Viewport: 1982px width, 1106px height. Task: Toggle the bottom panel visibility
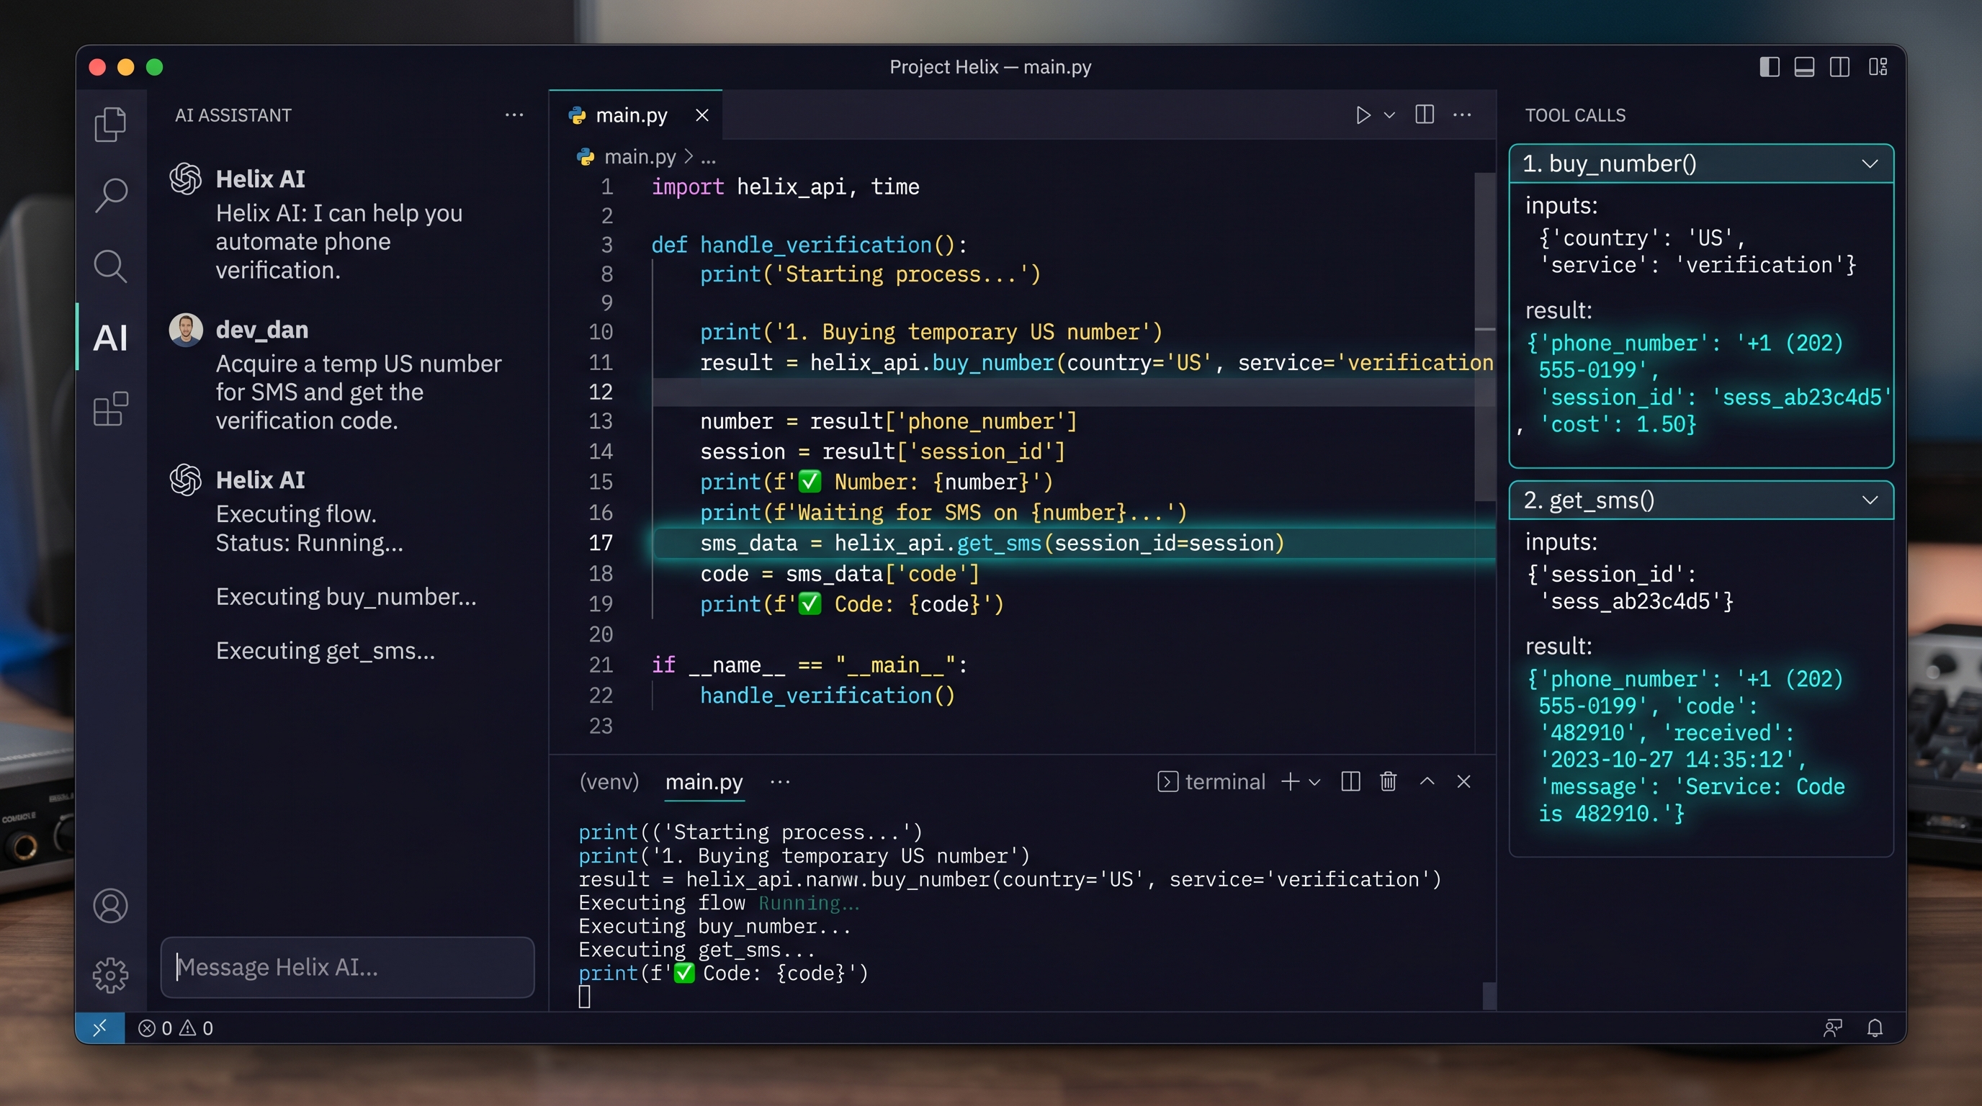1804,66
